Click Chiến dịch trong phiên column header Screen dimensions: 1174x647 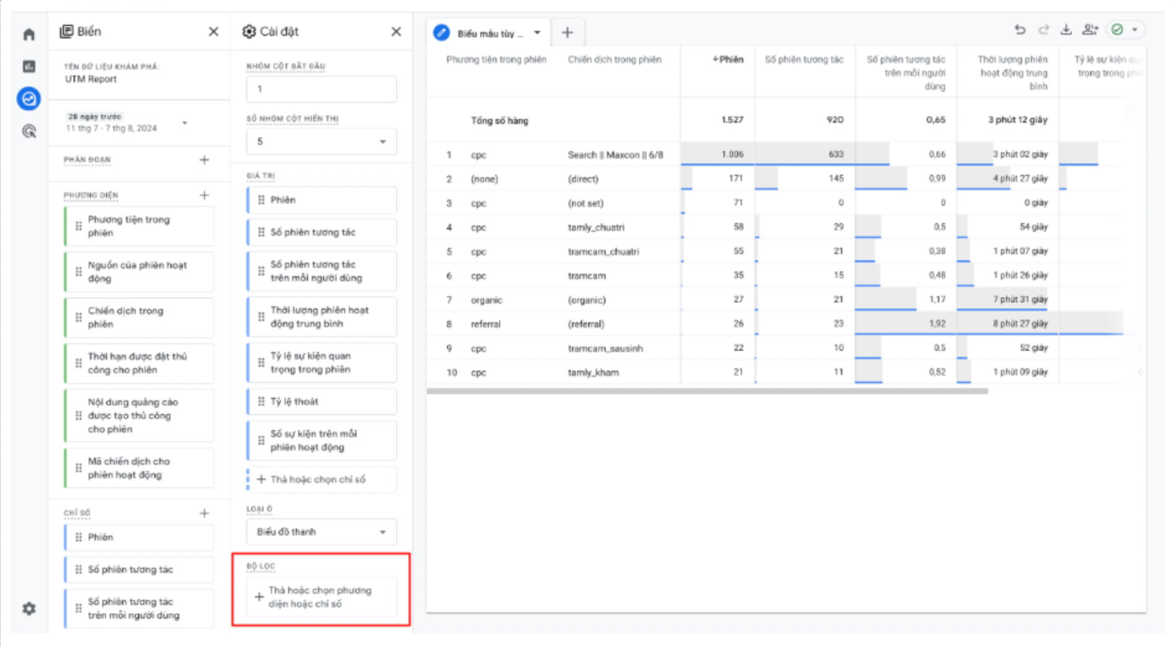coord(614,59)
